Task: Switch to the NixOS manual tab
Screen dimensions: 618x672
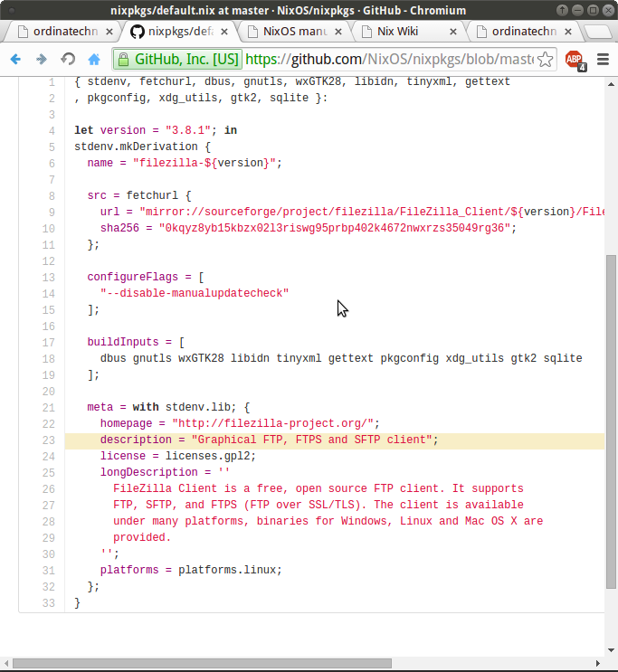Action: tap(296, 32)
